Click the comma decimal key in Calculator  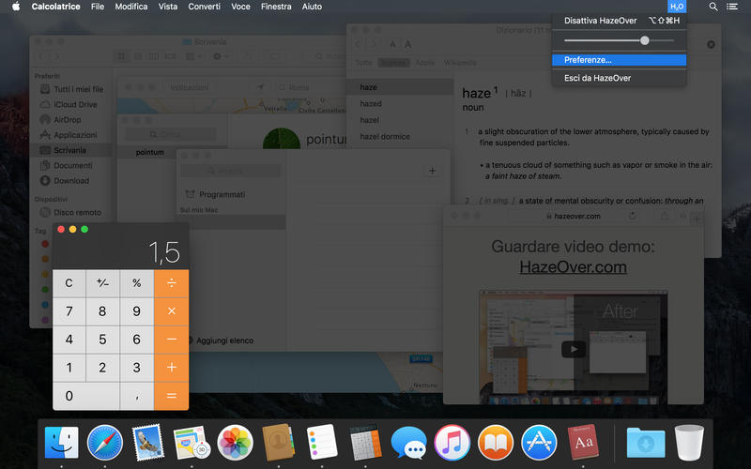[x=136, y=396]
